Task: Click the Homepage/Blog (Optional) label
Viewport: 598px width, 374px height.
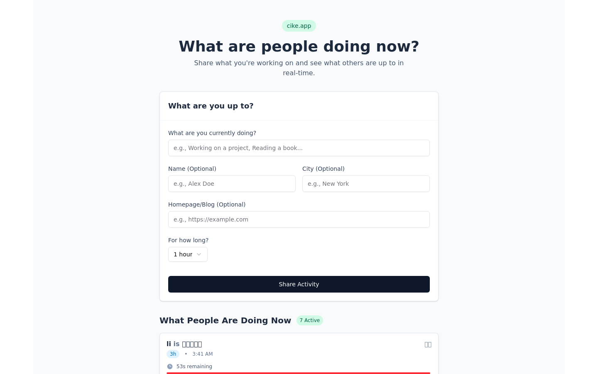Action: (x=207, y=204)
